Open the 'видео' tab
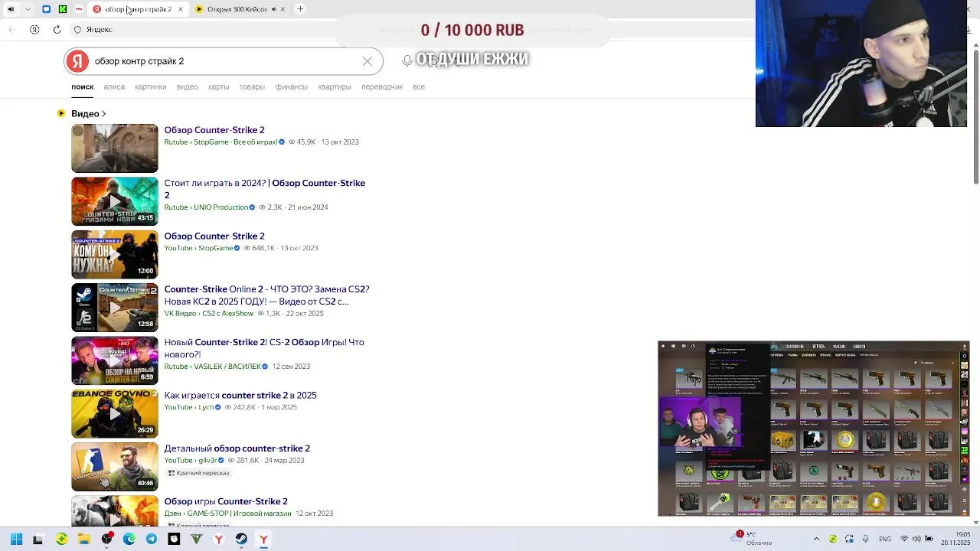The image size is (980, 551). click(188, 86)
